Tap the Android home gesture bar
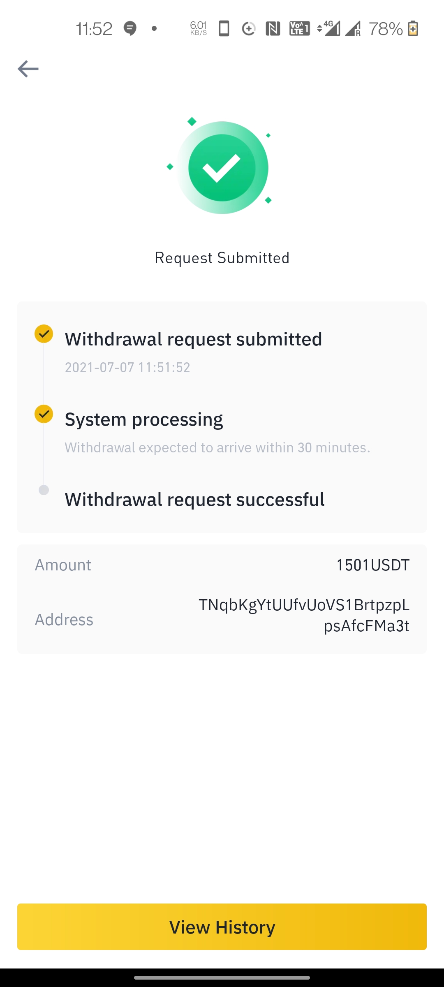This screenshot has height=987, width=444. [x=222, y=978]
